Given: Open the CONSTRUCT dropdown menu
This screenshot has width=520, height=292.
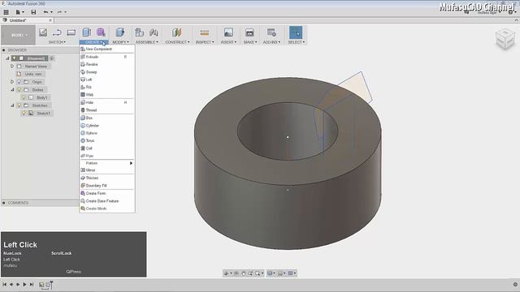Looking at the screenshot, I should click(177, 42).
